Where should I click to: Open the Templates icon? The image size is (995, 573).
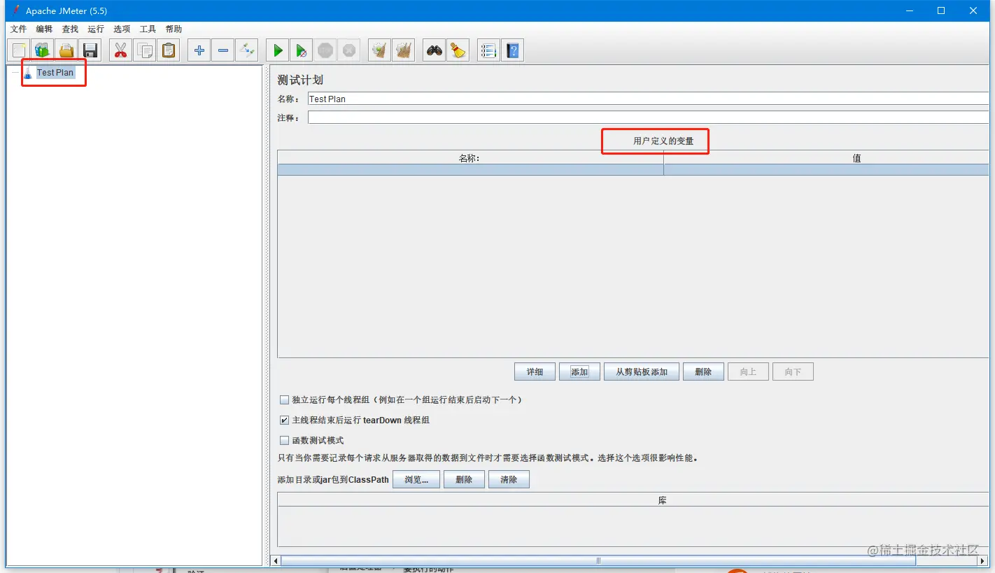tap(43, 50)
